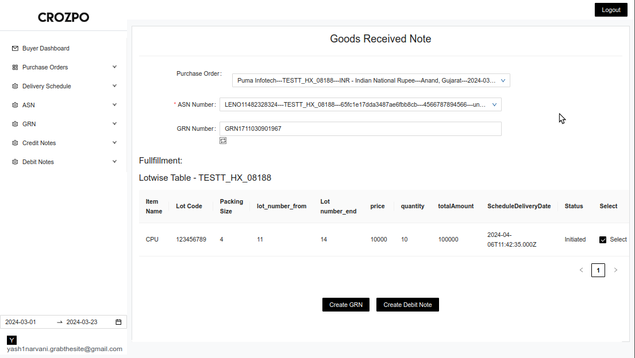Click the Delivery Schedule gear icon
This screenshot has height=358, width=635.
pos(15,87)
